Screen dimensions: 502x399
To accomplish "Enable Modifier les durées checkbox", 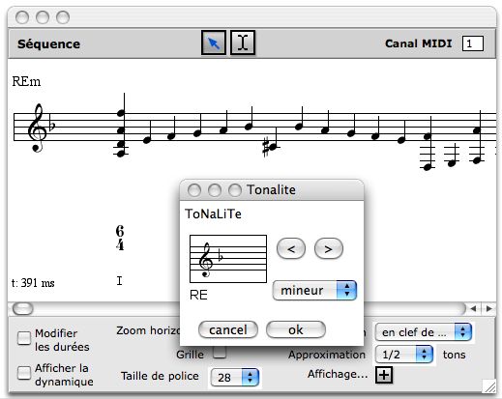I will [x=24, y=338].
